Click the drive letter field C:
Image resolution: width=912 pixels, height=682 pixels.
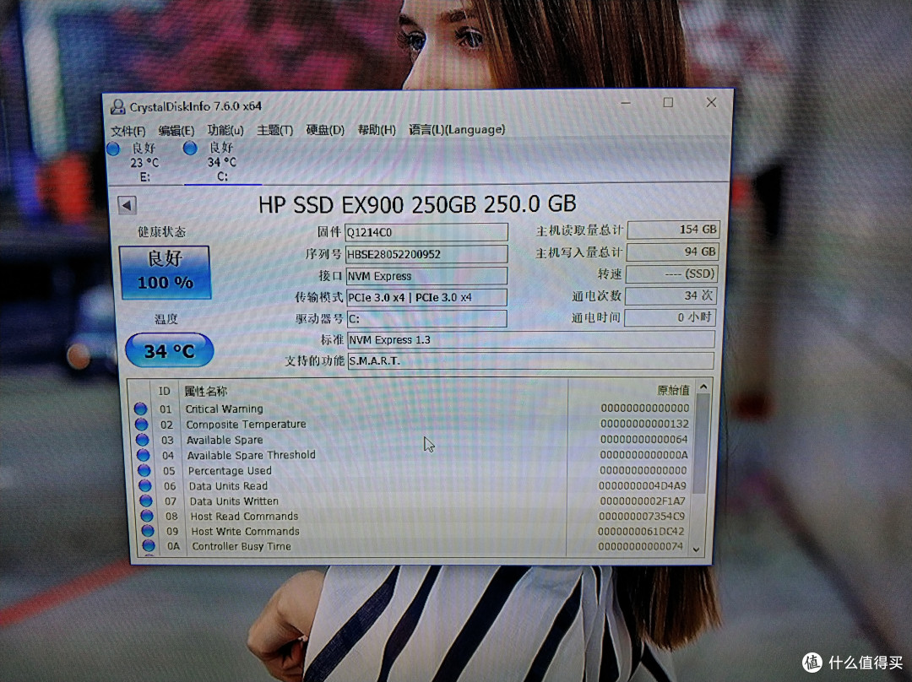tap(427, 318)
